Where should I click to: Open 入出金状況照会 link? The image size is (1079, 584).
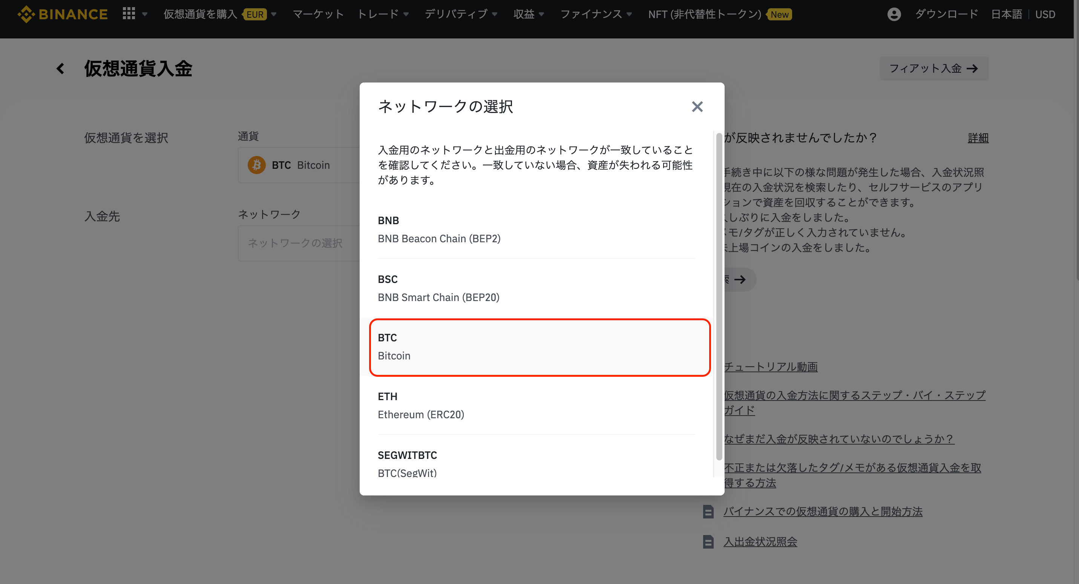(x=760, y=542)
